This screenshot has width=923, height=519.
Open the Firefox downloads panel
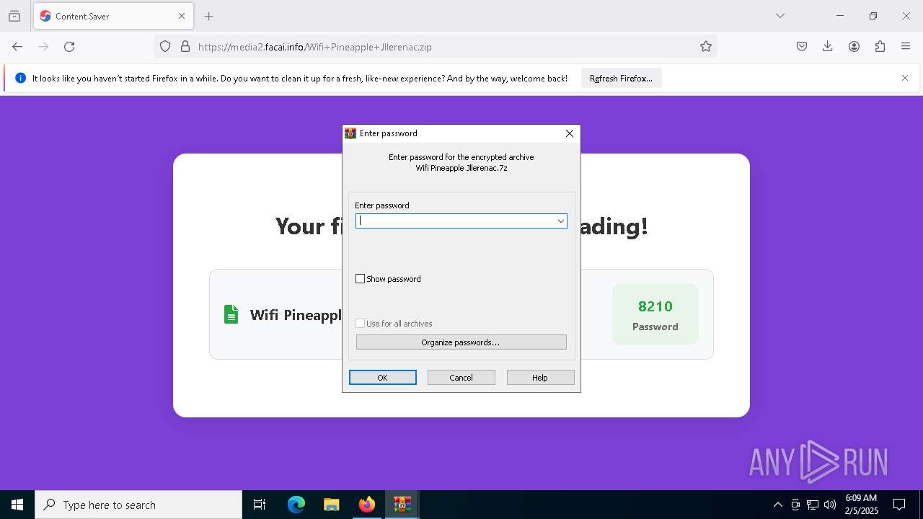pyautogui.click(x=828, y=47)
